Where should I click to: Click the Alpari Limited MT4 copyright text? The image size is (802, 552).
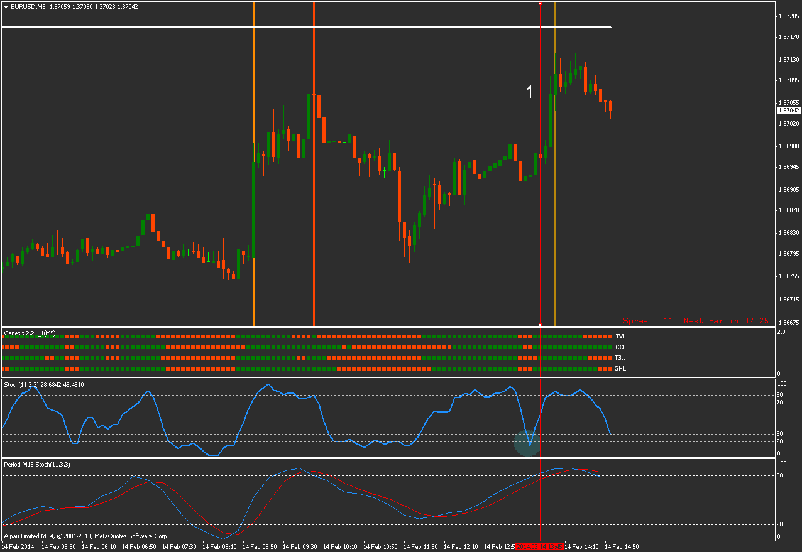click(86, 536)
